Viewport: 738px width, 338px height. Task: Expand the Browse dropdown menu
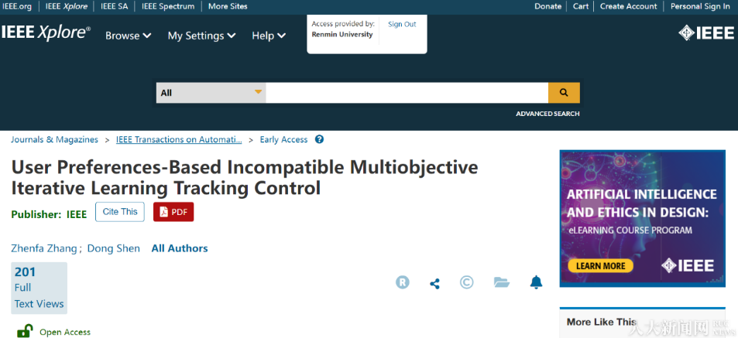tap(129, 36)
